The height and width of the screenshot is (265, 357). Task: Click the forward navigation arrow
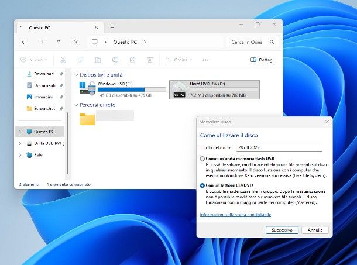(41, 42)
